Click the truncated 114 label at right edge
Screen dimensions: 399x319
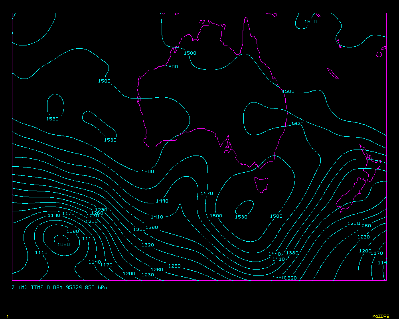(x=382, y=262)
